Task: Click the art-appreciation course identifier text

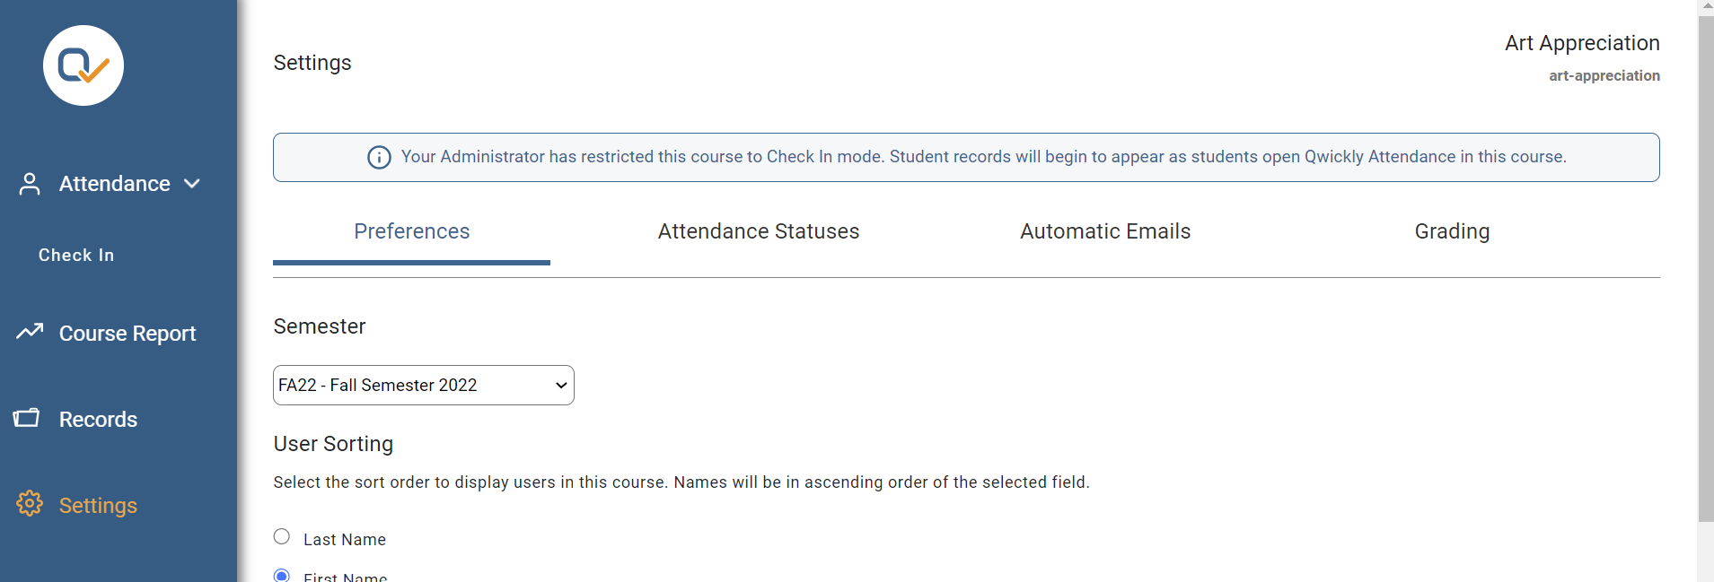Action: tap(1603, 76)
